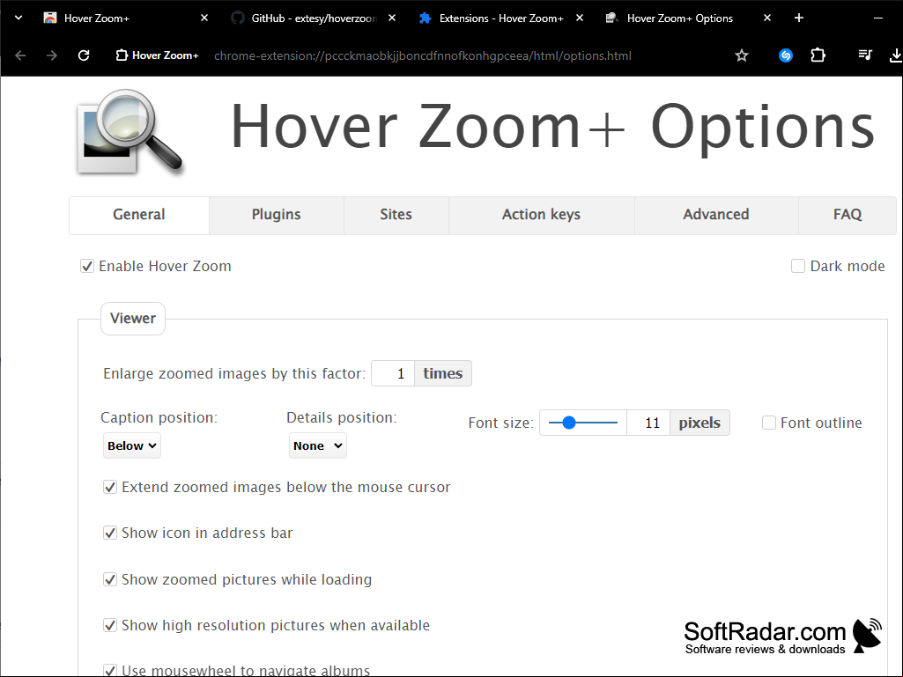Close the Hover Zoom+ store tab
Image resolution: width=903 pixels, height=677 pixels.
pos(204,18)
